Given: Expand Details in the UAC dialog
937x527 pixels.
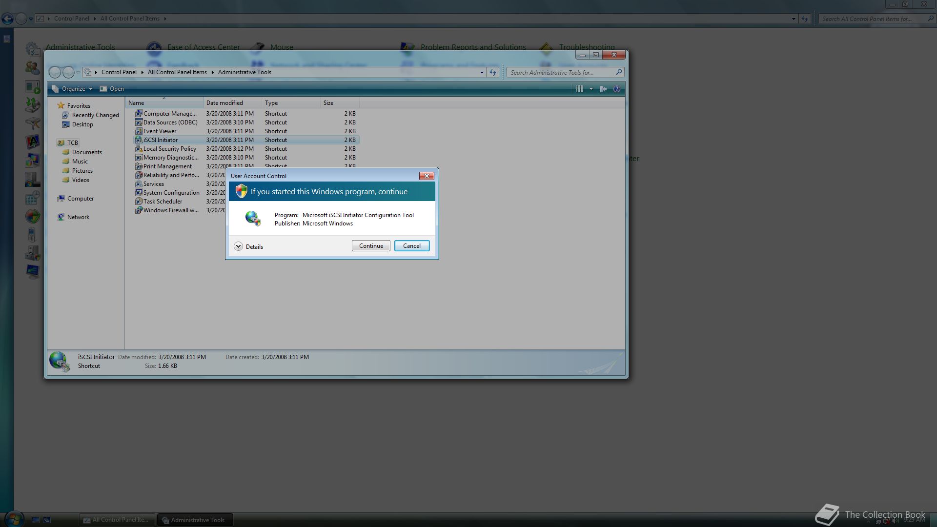Looking at the screenshot, I should pos(248,246).
